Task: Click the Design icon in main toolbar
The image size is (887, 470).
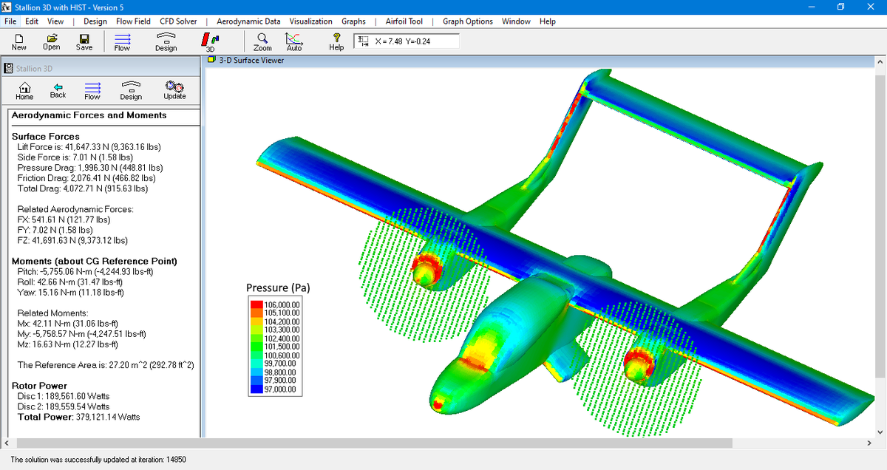Action: pos(166,42)
